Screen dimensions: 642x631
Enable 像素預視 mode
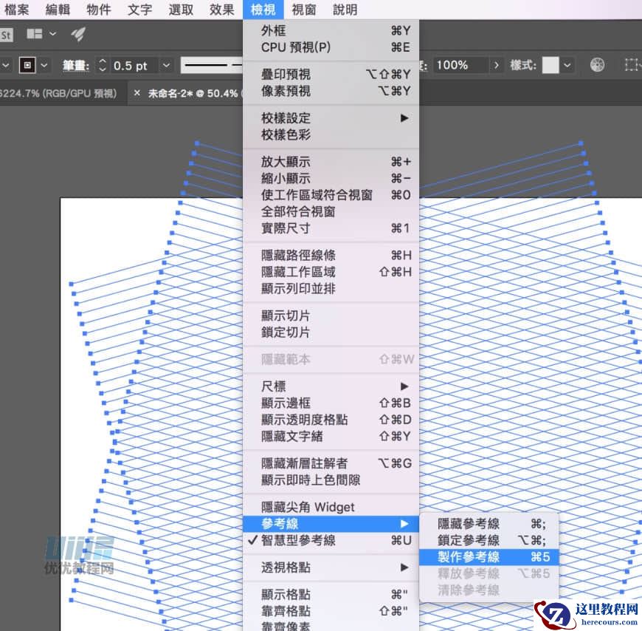click(294, 91)
